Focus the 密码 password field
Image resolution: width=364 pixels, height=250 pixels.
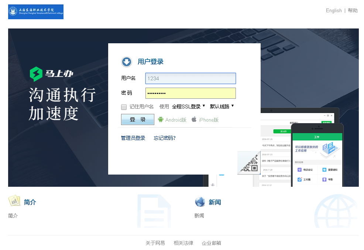190,93
